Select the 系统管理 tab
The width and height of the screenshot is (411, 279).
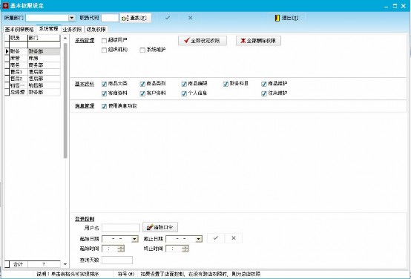(x=48, y=29)
